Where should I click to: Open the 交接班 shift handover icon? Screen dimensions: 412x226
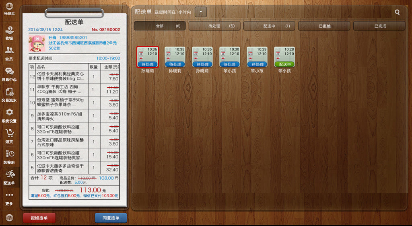9,157
